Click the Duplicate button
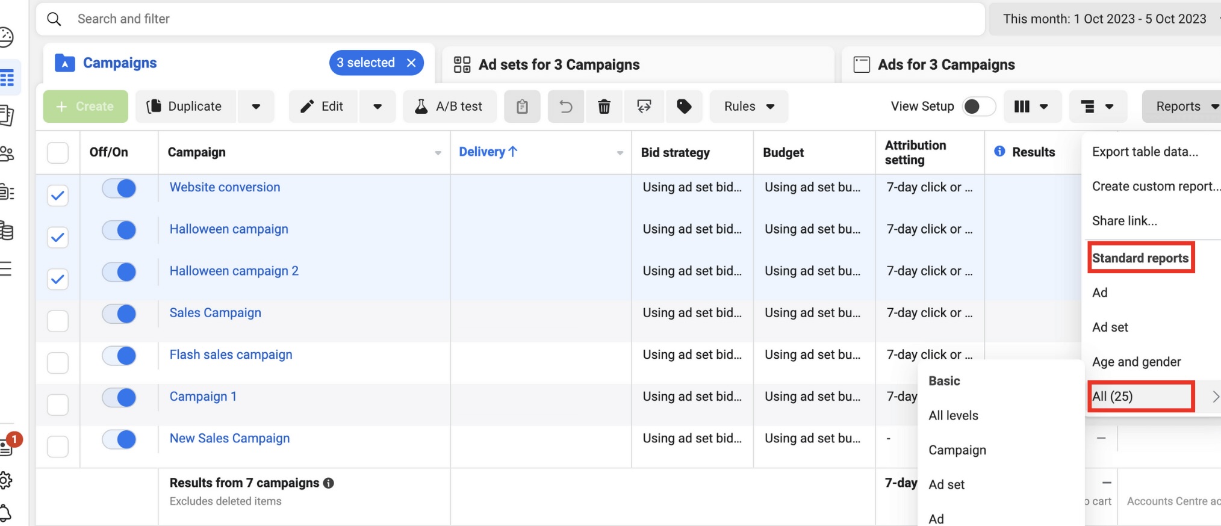The image size is (1221, 526). pos(185,107)
